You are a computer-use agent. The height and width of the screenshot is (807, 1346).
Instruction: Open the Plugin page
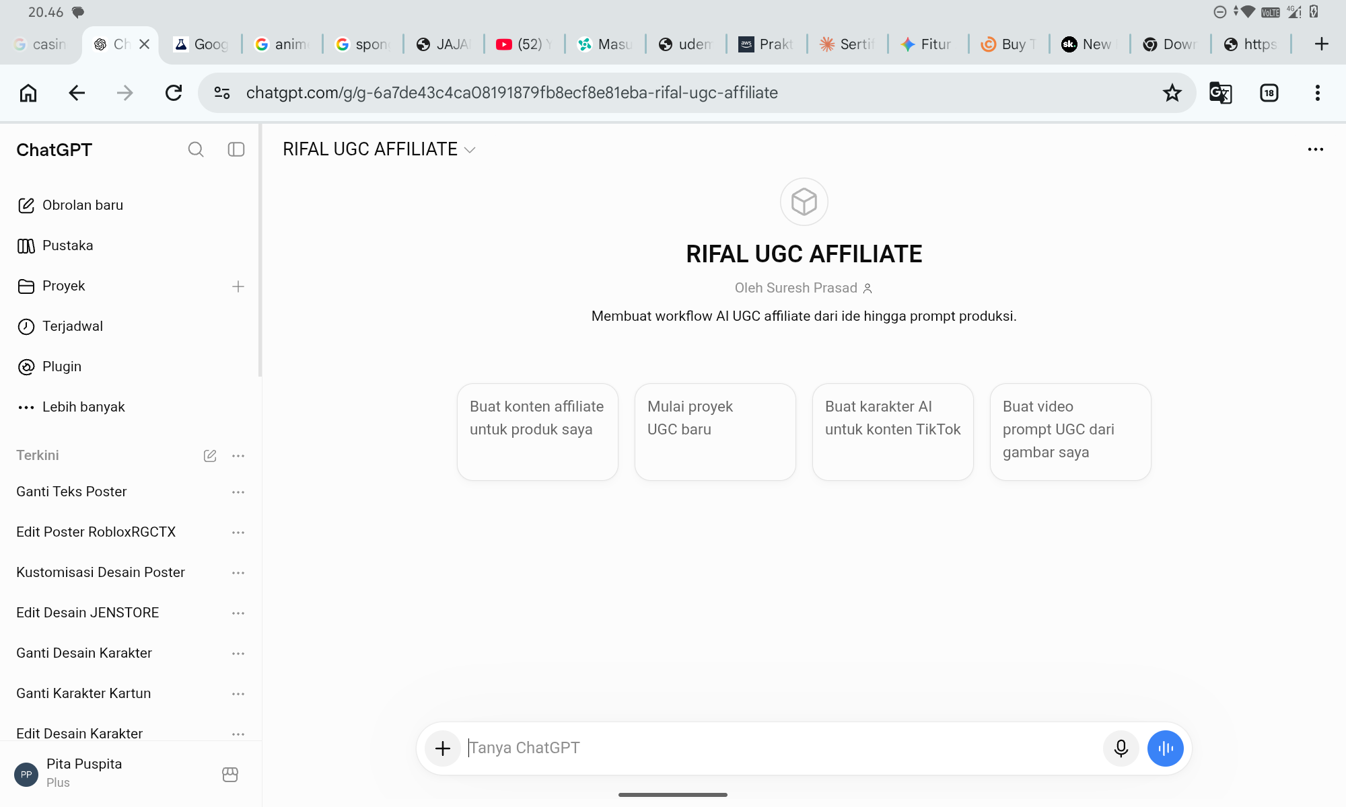point(49,367)
